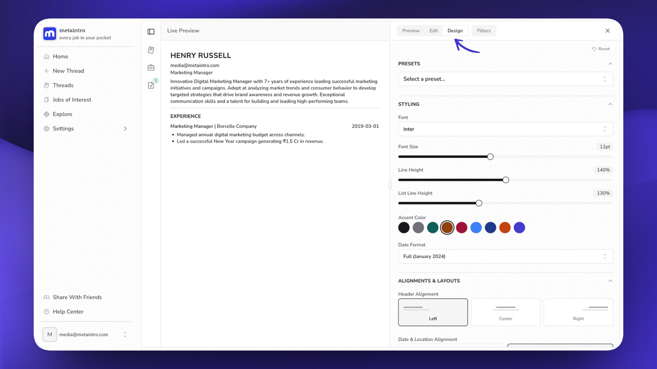Click the Line Height slider handle
This screenshot has width=657, height=369.
pyautogui.click(x=505, y=180)
